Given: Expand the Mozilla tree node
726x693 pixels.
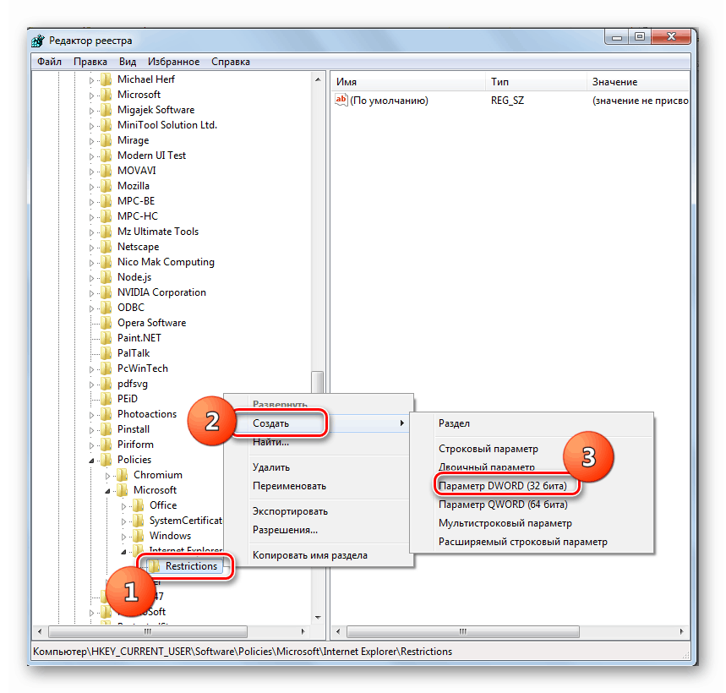Looking at the screenshot, I should [91, 187].
